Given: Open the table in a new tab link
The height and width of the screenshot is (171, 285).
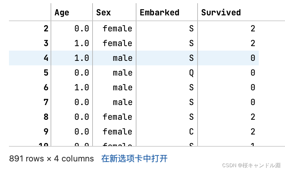Looking at the screenshot, I should [134, 159].
